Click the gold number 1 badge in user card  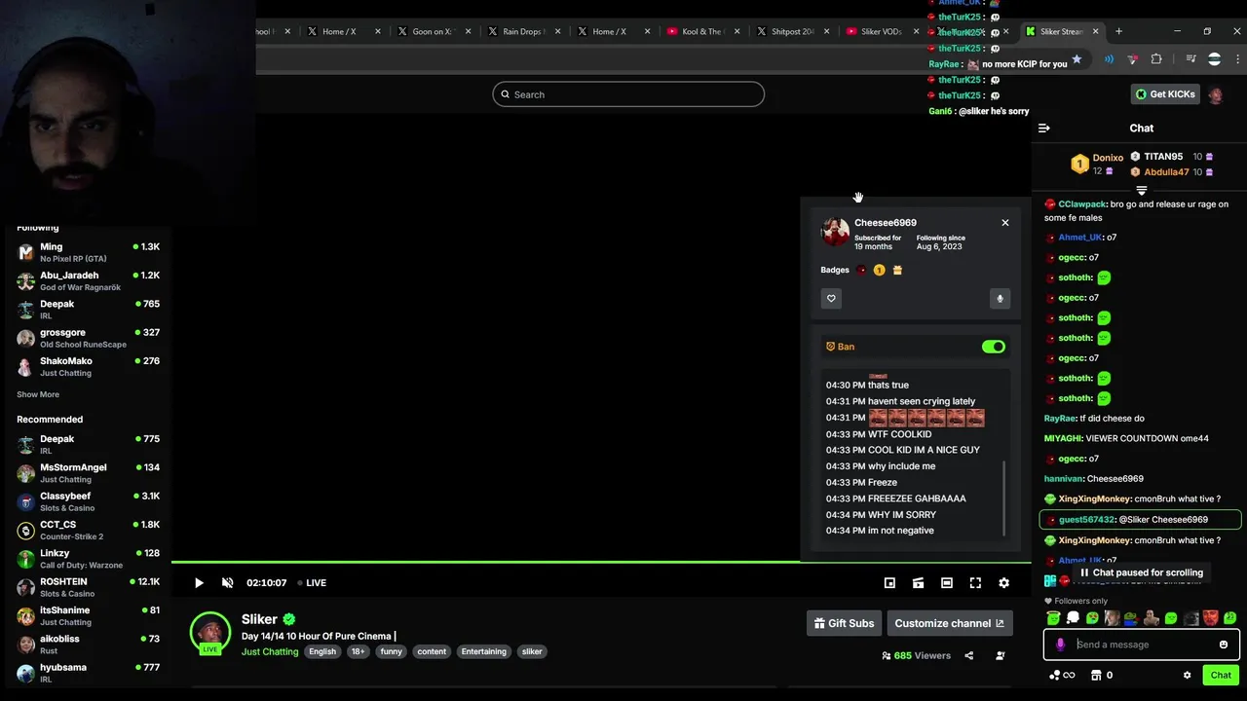[x=879, y=270]
